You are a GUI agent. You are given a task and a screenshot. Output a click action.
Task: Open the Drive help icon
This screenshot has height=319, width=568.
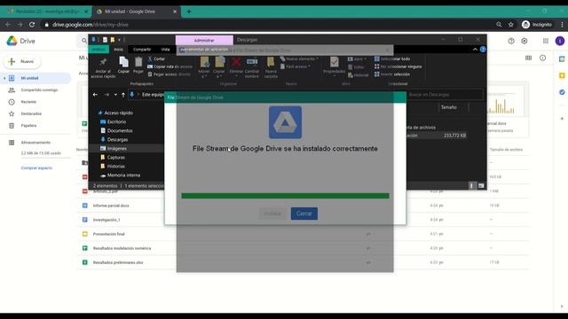pyautogui.click(x=511, y=41)
